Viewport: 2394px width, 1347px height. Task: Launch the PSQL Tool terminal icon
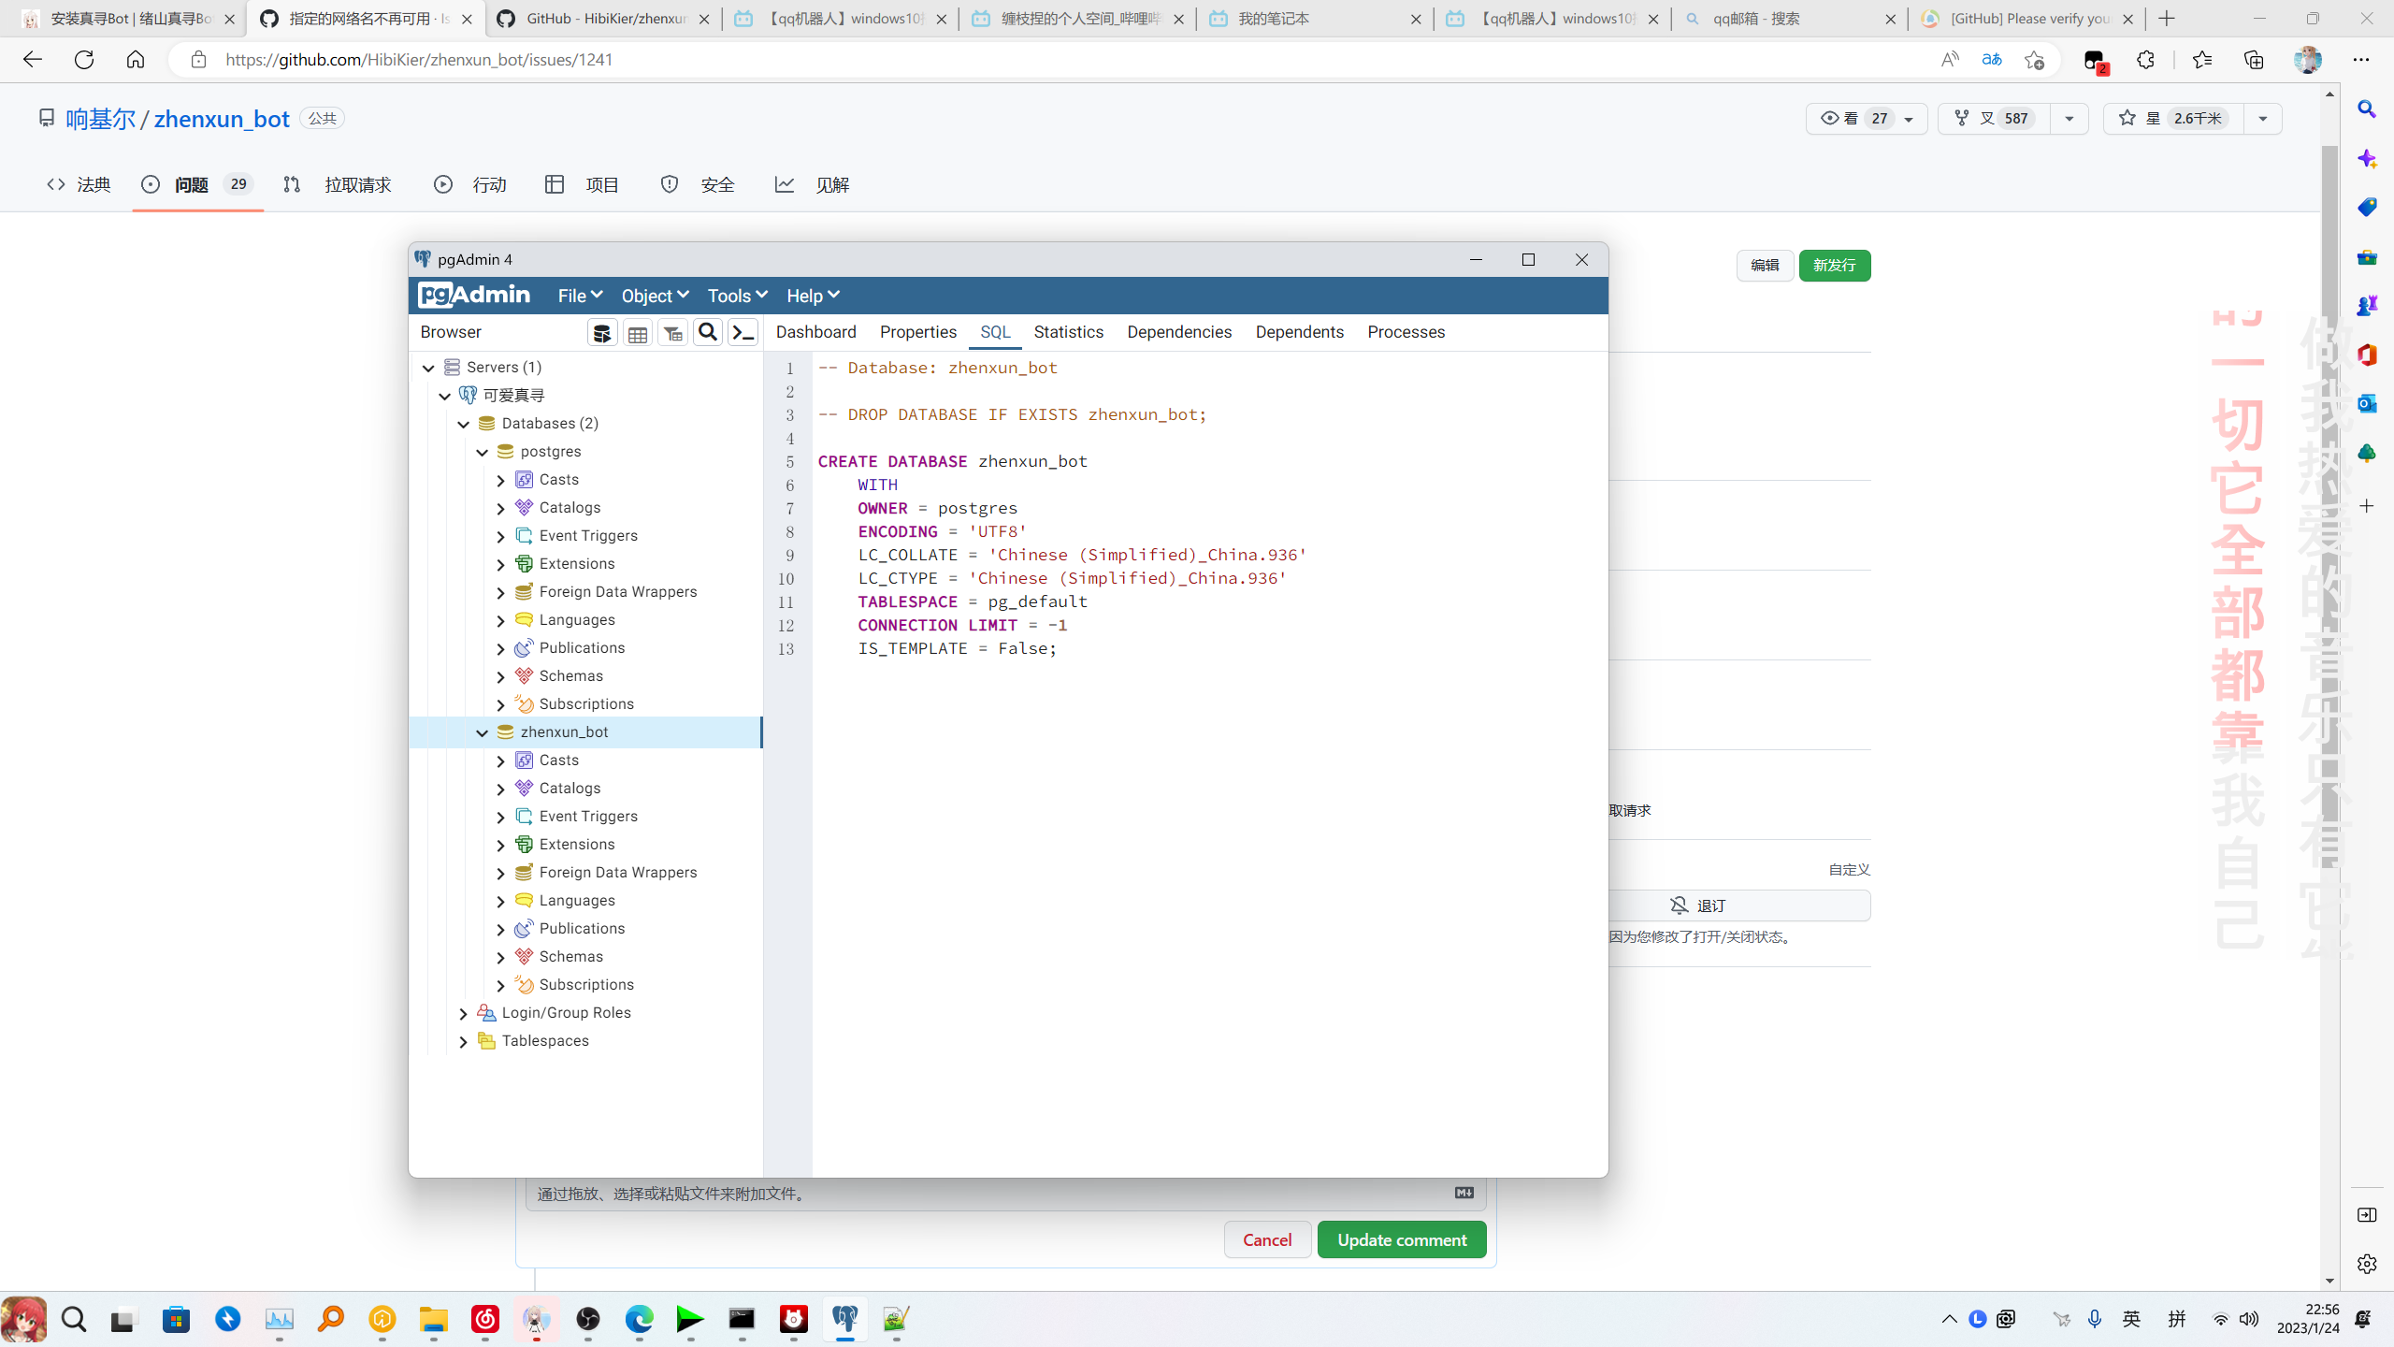click(x=743, y=333)
